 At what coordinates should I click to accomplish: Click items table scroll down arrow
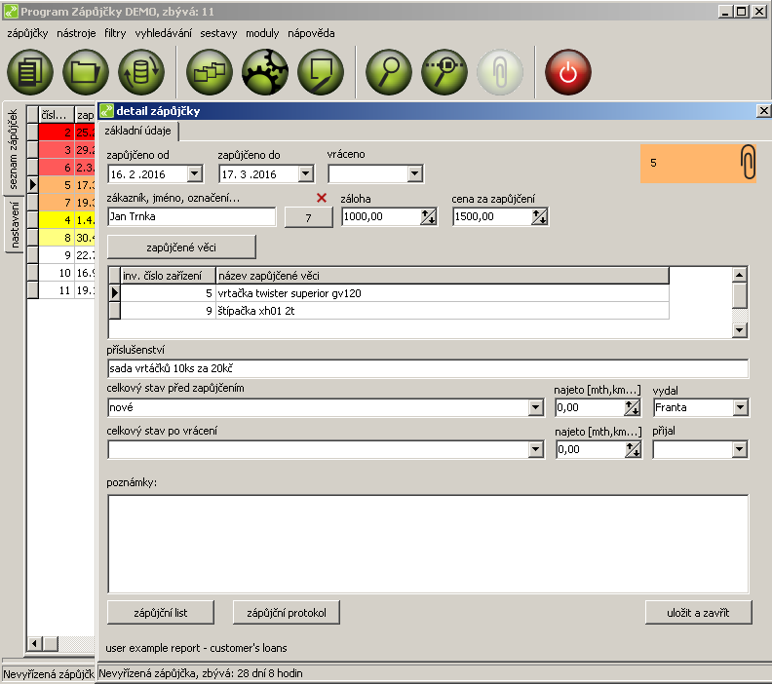pyautogui.click(x=739, y=329)
